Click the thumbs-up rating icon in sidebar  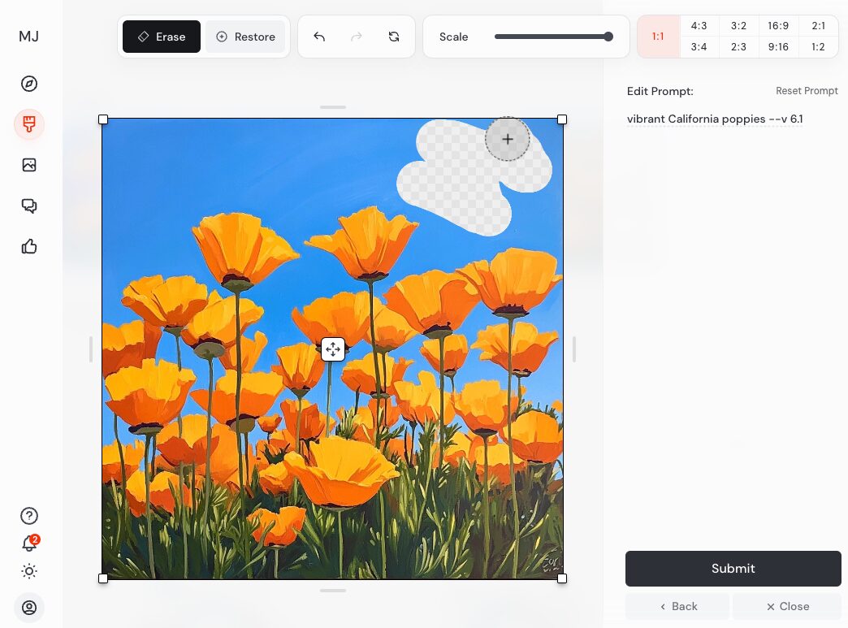pyautogui.click(x=29, y=246)
